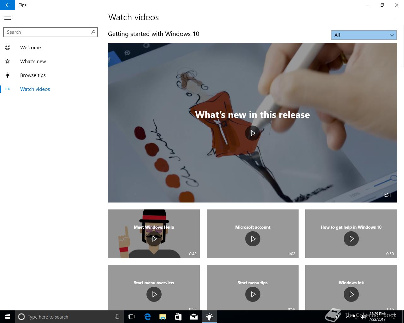Click the Cortana microphone icon
The image size is (404, 323).
[x=117, y=317]
